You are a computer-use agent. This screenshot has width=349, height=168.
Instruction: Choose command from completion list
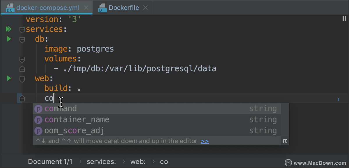click(x=157, y=109)
